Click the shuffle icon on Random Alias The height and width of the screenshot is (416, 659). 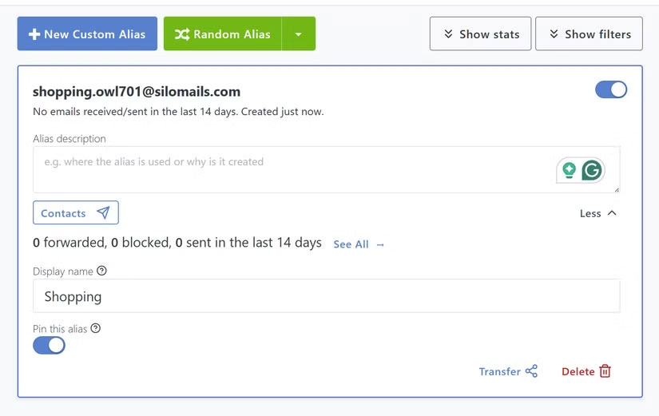click(x=182, y=34)
